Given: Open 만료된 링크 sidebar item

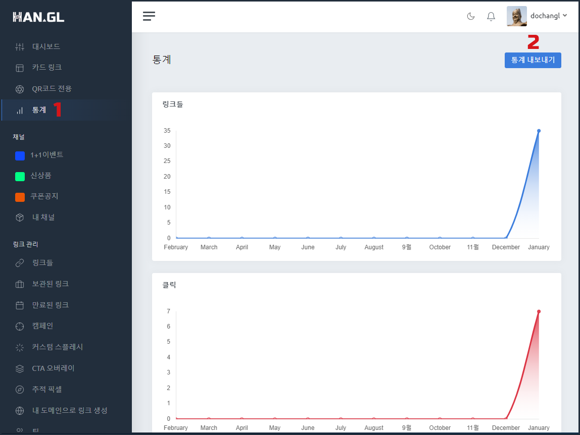Looking at the screenshot, I should click(51, 305).
